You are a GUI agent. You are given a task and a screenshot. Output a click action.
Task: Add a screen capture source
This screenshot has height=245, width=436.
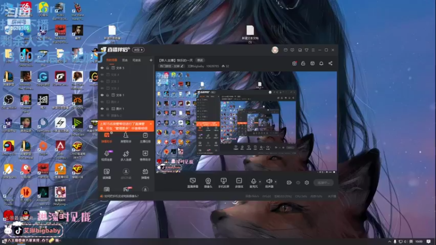coord(193,183)
